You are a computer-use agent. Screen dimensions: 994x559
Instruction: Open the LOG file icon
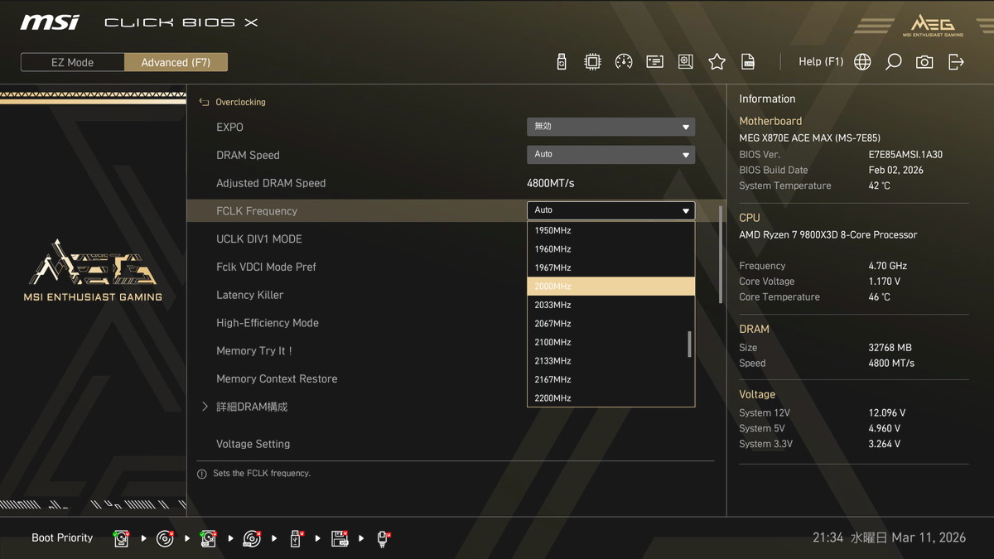click(748, 62)
